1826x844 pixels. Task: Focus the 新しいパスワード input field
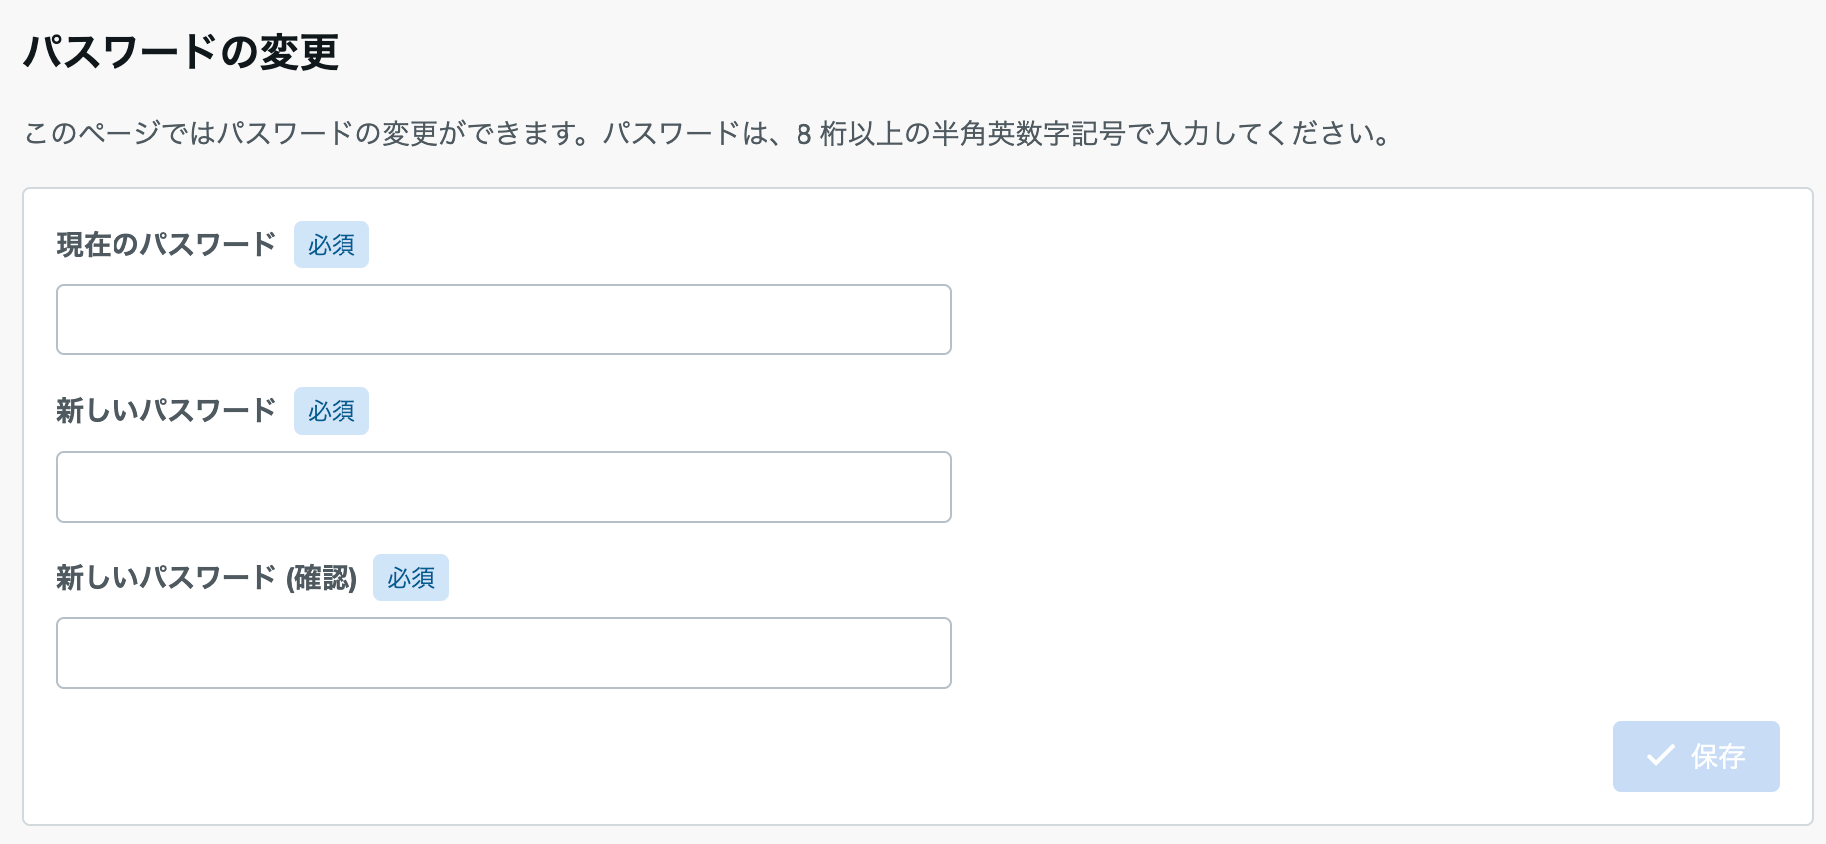[504, 487]
